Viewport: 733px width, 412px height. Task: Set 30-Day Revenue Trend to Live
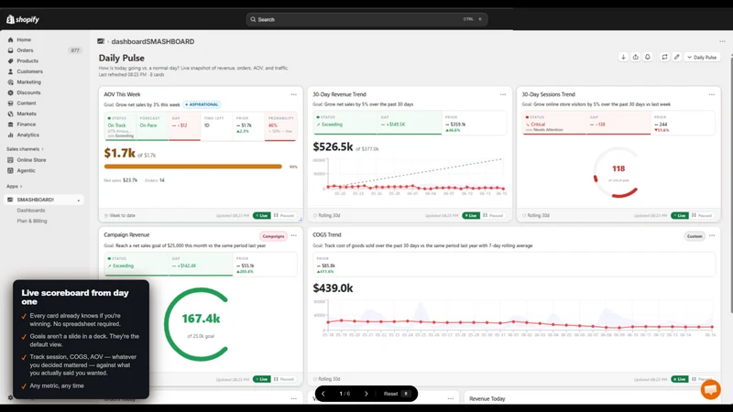tap(471, 216)
